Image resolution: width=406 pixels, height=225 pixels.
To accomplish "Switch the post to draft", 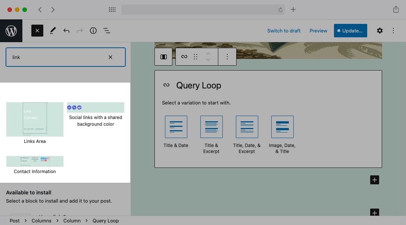I will [284, 31].
